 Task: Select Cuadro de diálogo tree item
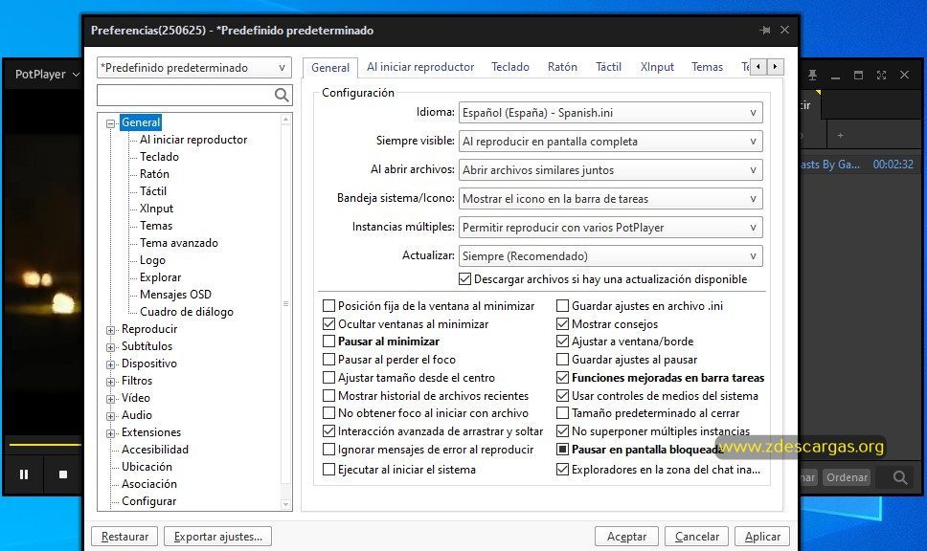coord(186,311)
